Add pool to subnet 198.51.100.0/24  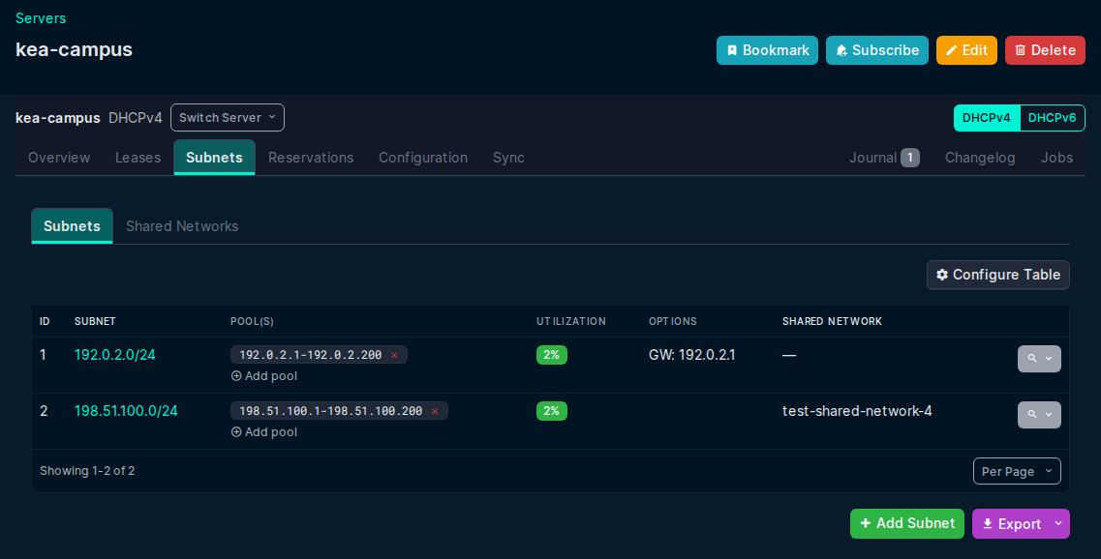pos(264,432)
